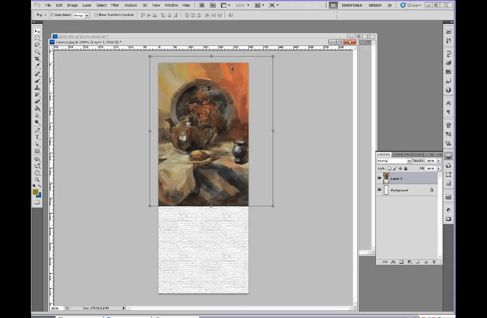
Task: Add a layer mask
Action: click(401, 262)
